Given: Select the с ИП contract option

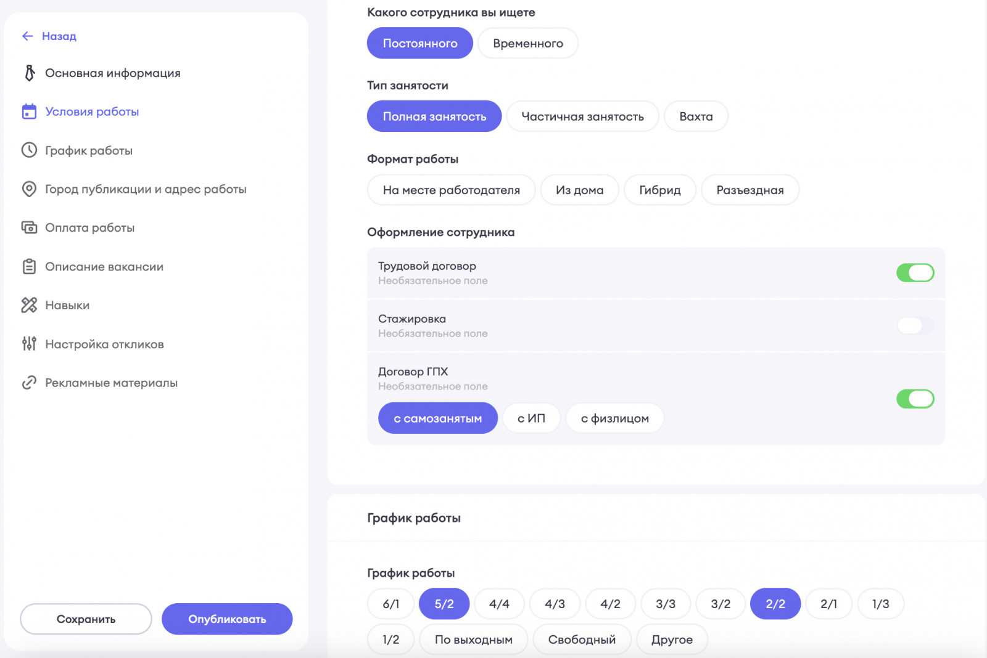Looking at the screenshot, I should tap(532, 418).
